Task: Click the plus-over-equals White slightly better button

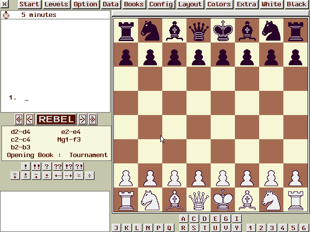Action: coord(26,175)
